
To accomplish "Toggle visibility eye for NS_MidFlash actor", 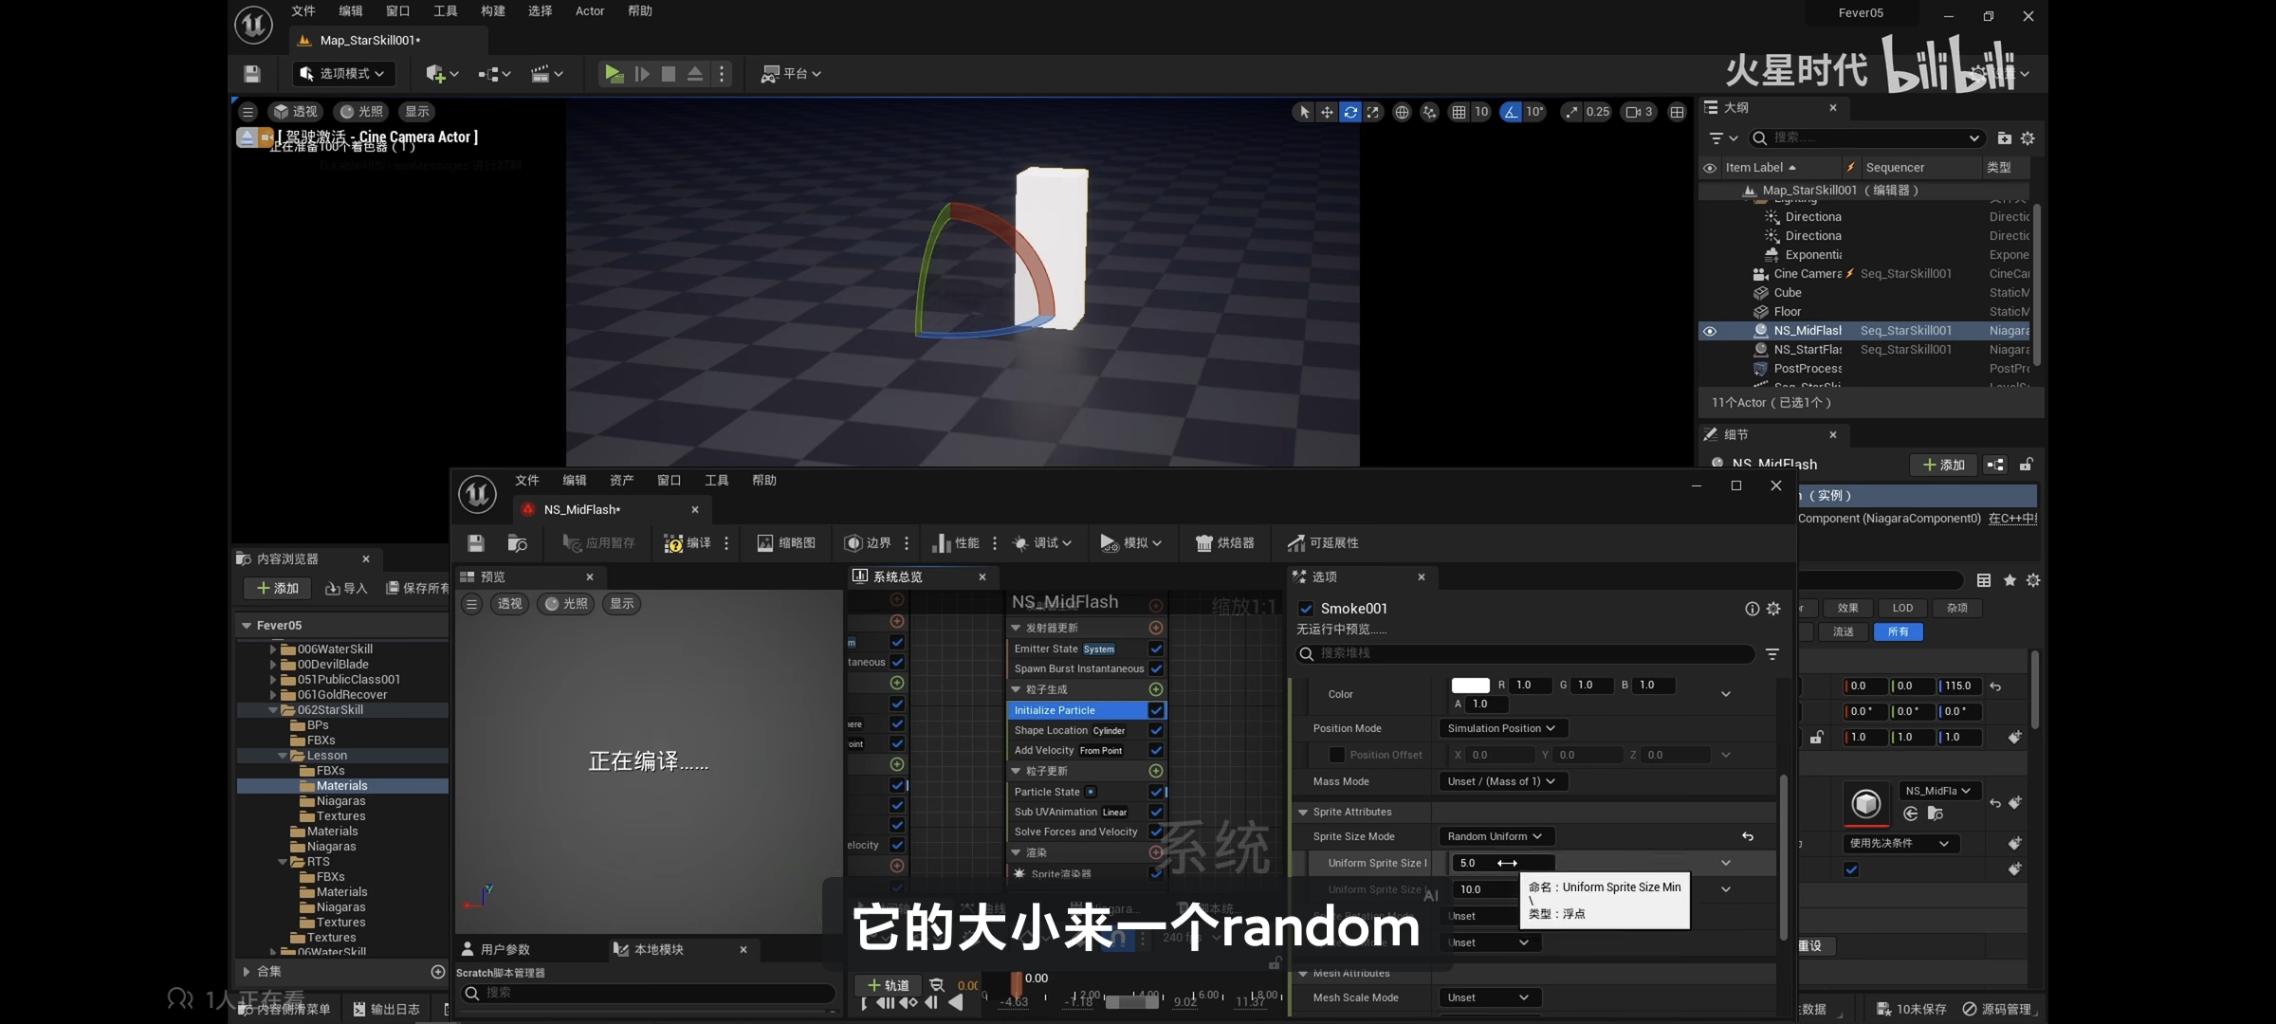I will pyautogui.click(x=1710, y=331).
